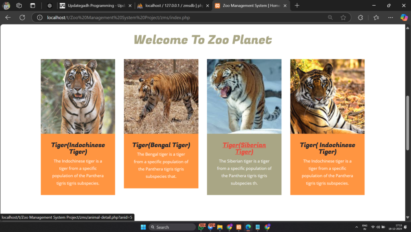
Task: Click the resting tiger photo in fourth card
Action: [x=328, y=96]
